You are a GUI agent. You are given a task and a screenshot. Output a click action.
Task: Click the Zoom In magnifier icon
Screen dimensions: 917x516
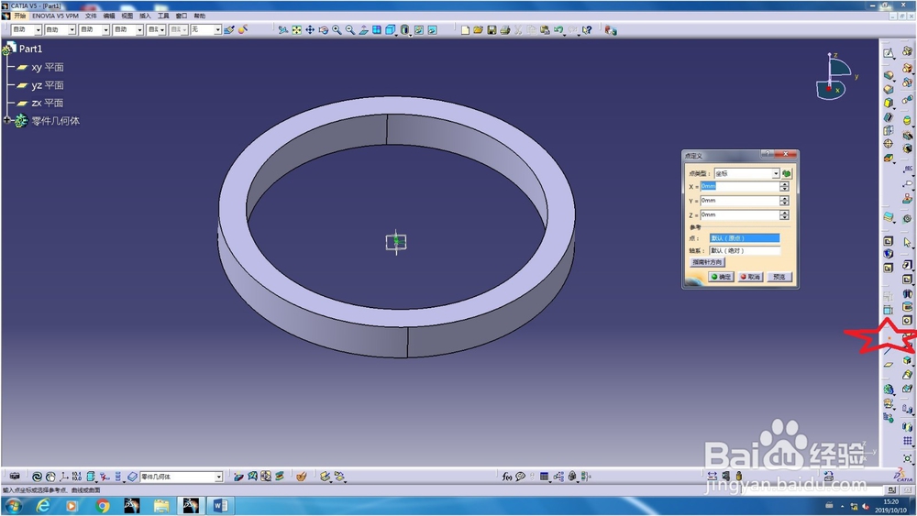click(337, 30)
